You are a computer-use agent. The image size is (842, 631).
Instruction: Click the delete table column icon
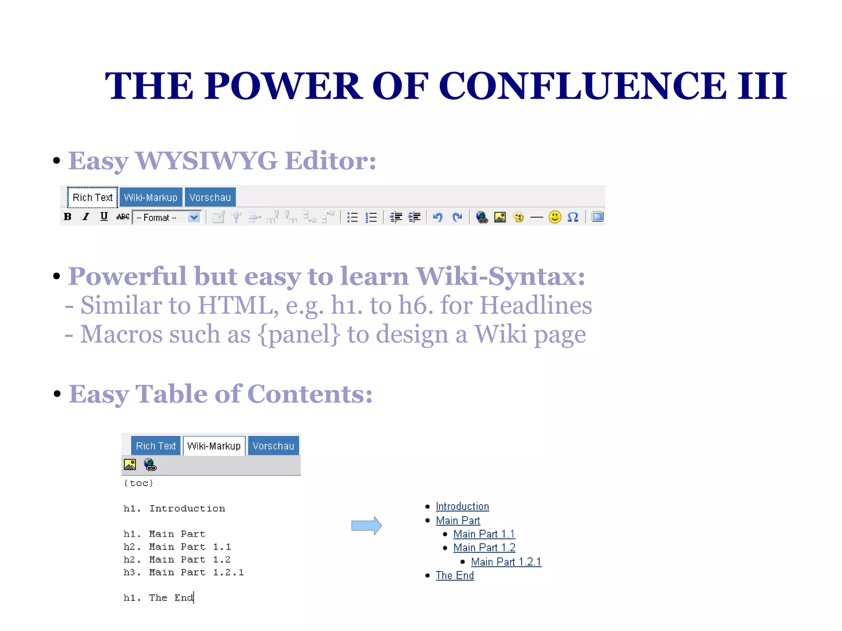click(x=328, y=217)
